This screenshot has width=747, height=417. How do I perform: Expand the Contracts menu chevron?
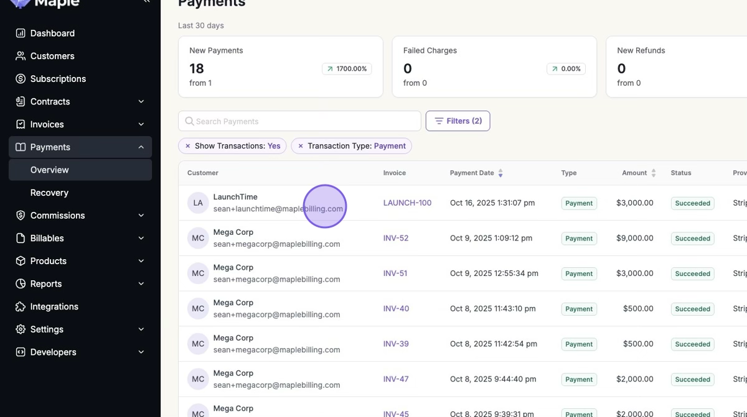pos(141,102)
